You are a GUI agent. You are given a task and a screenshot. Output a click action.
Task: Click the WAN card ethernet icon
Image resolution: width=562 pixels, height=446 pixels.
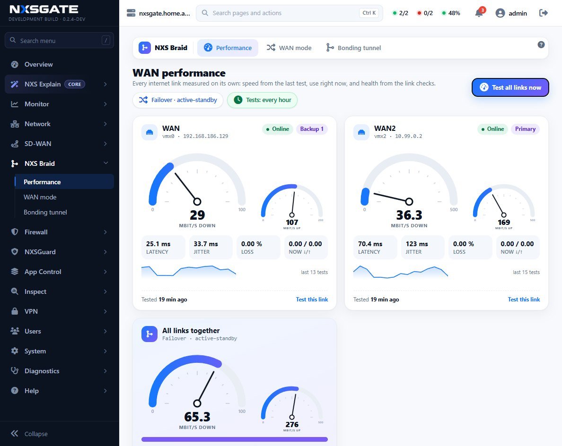[x=149, y=132]
